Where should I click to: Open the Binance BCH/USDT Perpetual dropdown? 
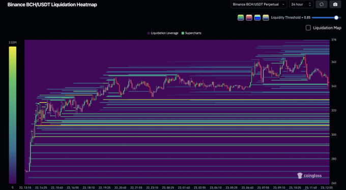click(x=258, y=5)
